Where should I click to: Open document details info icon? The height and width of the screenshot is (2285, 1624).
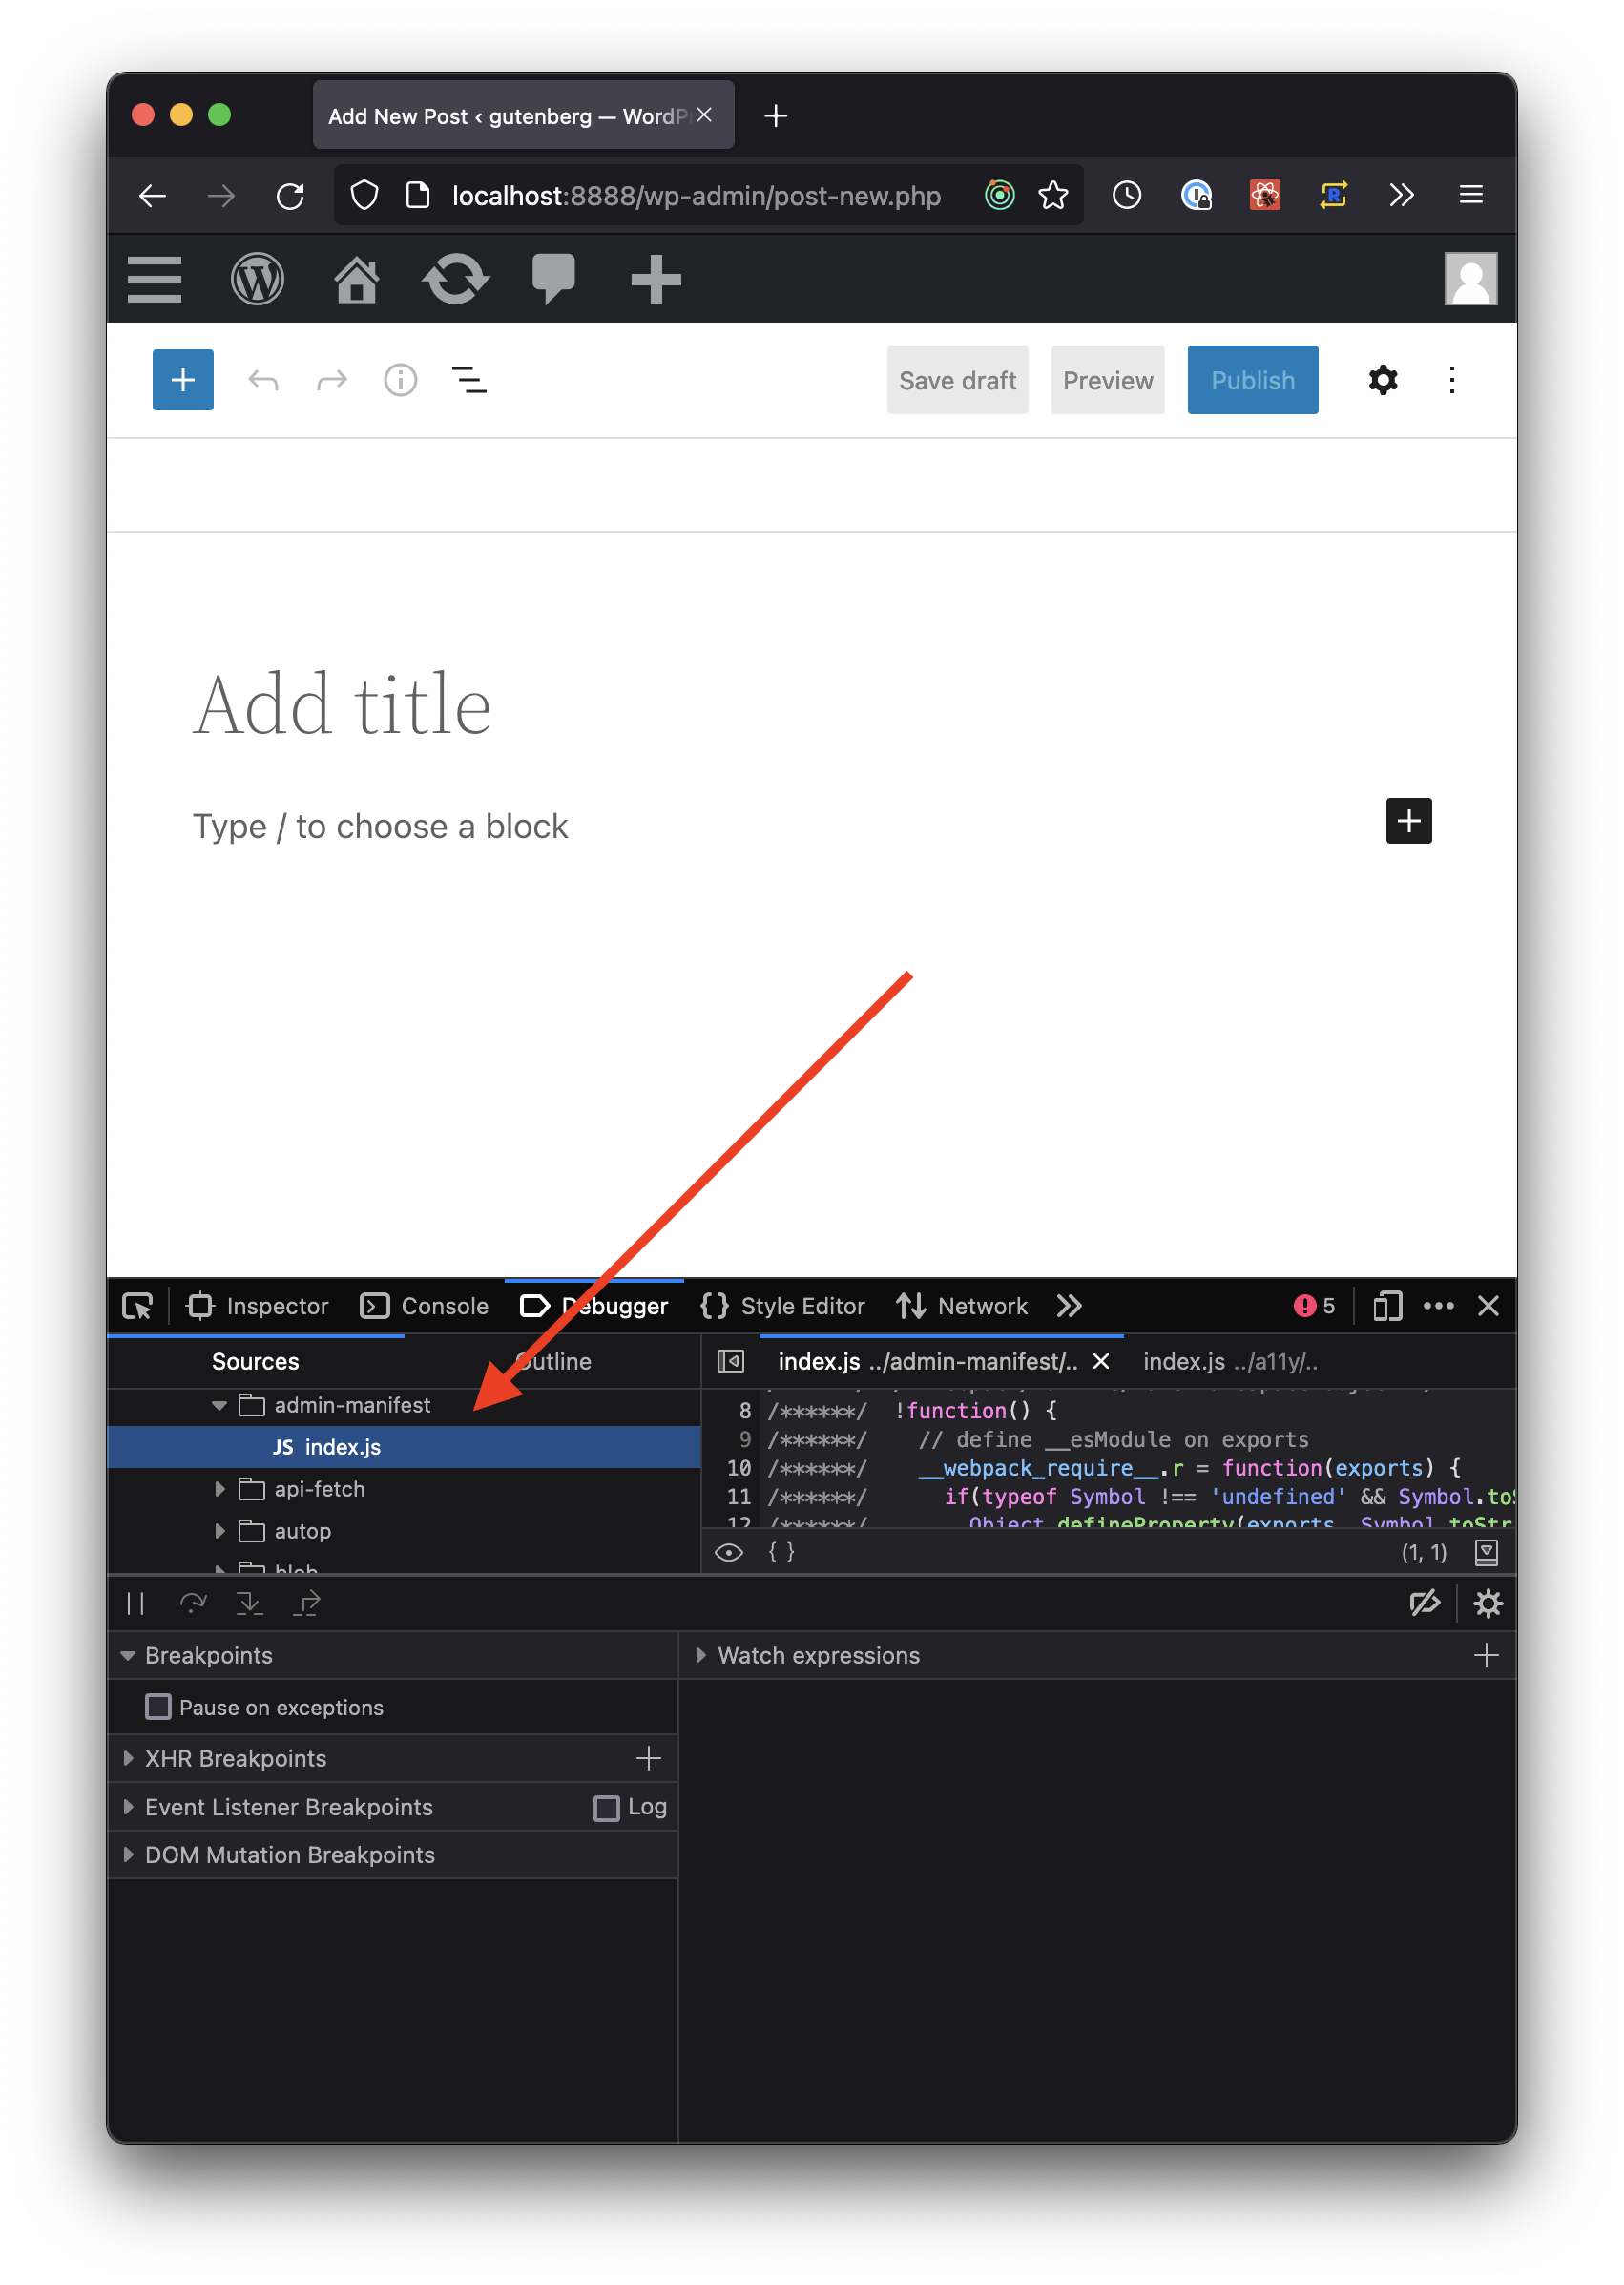(x=401, y=380)
